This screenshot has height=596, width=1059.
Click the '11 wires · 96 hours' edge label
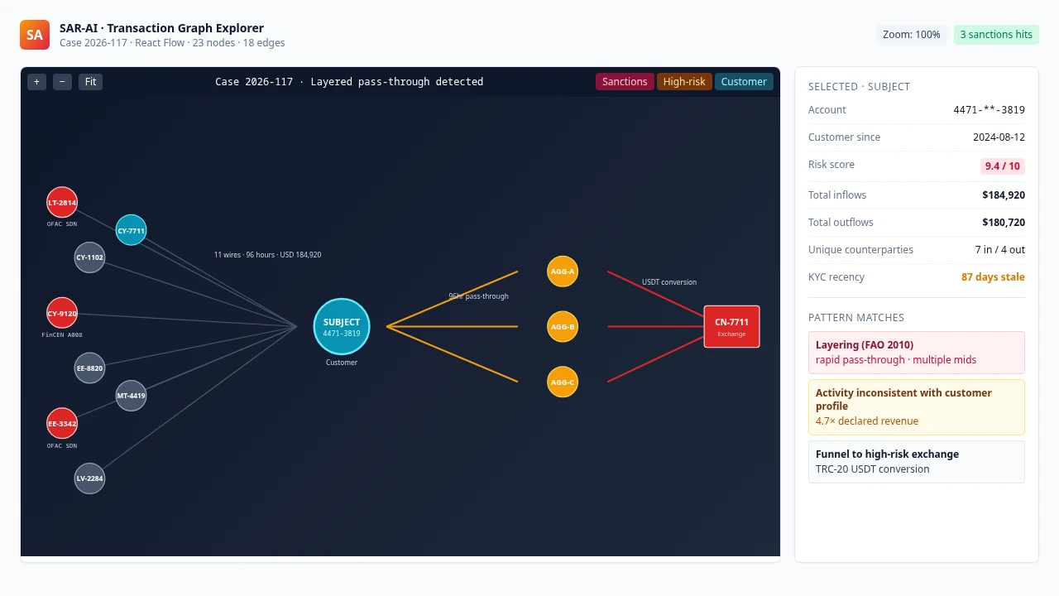267,255
